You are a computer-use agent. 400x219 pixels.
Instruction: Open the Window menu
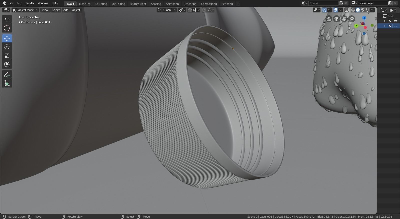coord(43,3)
